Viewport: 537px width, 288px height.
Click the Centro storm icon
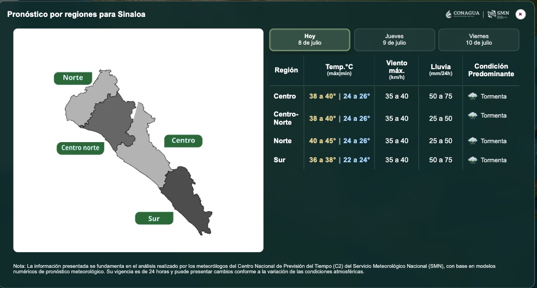[473, 96]
